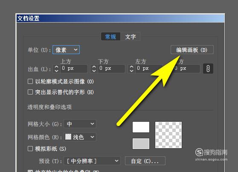This screenshot has height=172, width=238.
Task: Enable 以轮廓模式显示图像 checkbox
Action: (30, 81)
